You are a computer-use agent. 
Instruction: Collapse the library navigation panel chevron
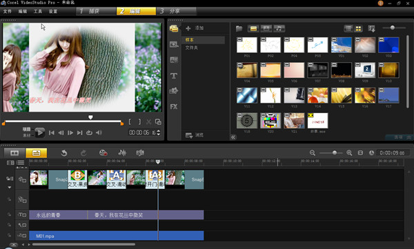[x=233, y=137]
